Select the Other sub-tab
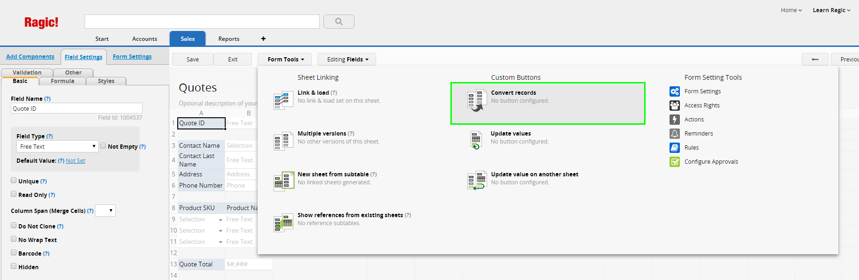 (73, 73)
